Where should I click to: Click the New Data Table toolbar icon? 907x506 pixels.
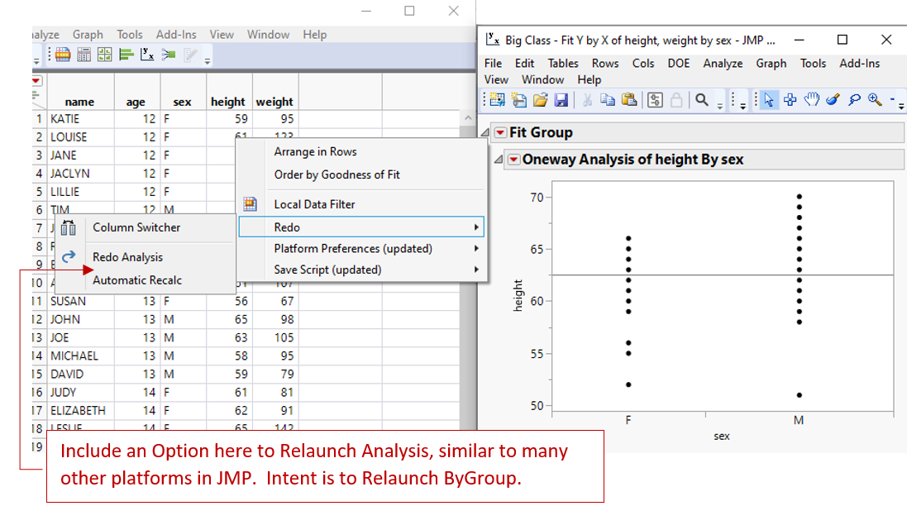point(495,99)
